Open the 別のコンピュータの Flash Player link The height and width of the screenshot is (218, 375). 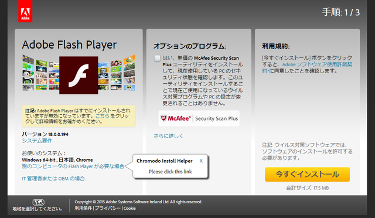(x=73, y=166)
